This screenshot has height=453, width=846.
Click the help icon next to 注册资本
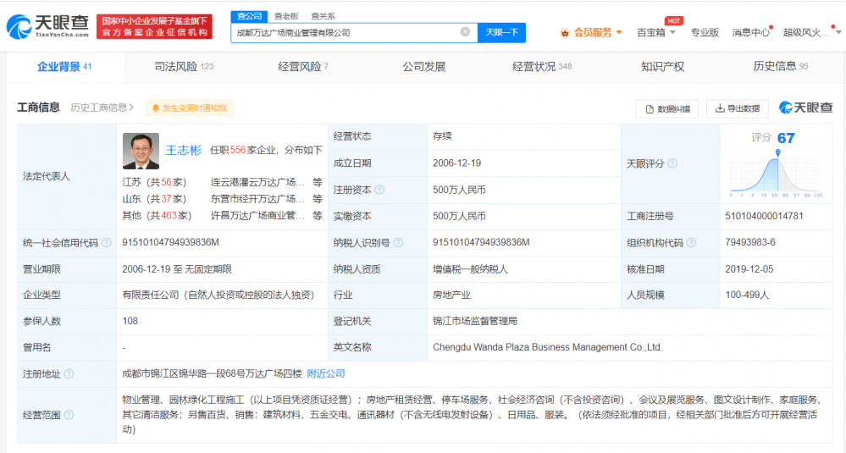pos(379,191)
